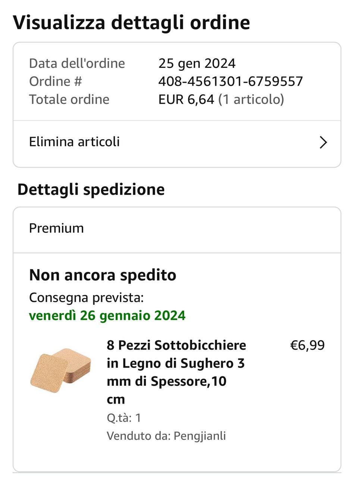Tap the order total EUR 6,64
The image size is (354, 477).
click(x=186, y=99)
